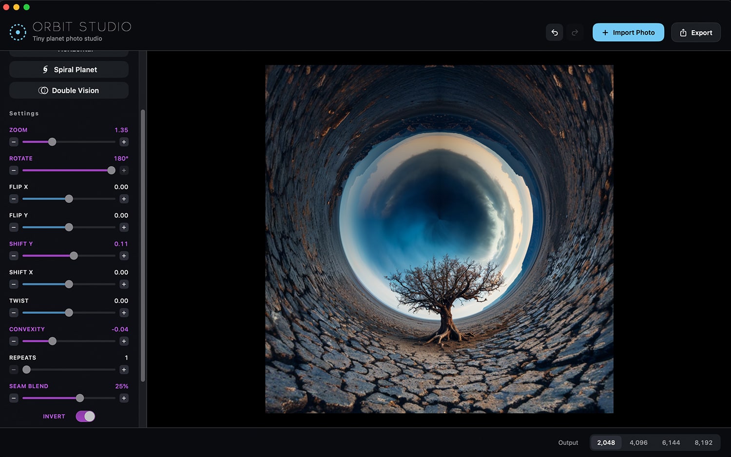This screenshot has height=457, width=731.
Task: Decrease Twist with its minus button
Action: point(14,313)
